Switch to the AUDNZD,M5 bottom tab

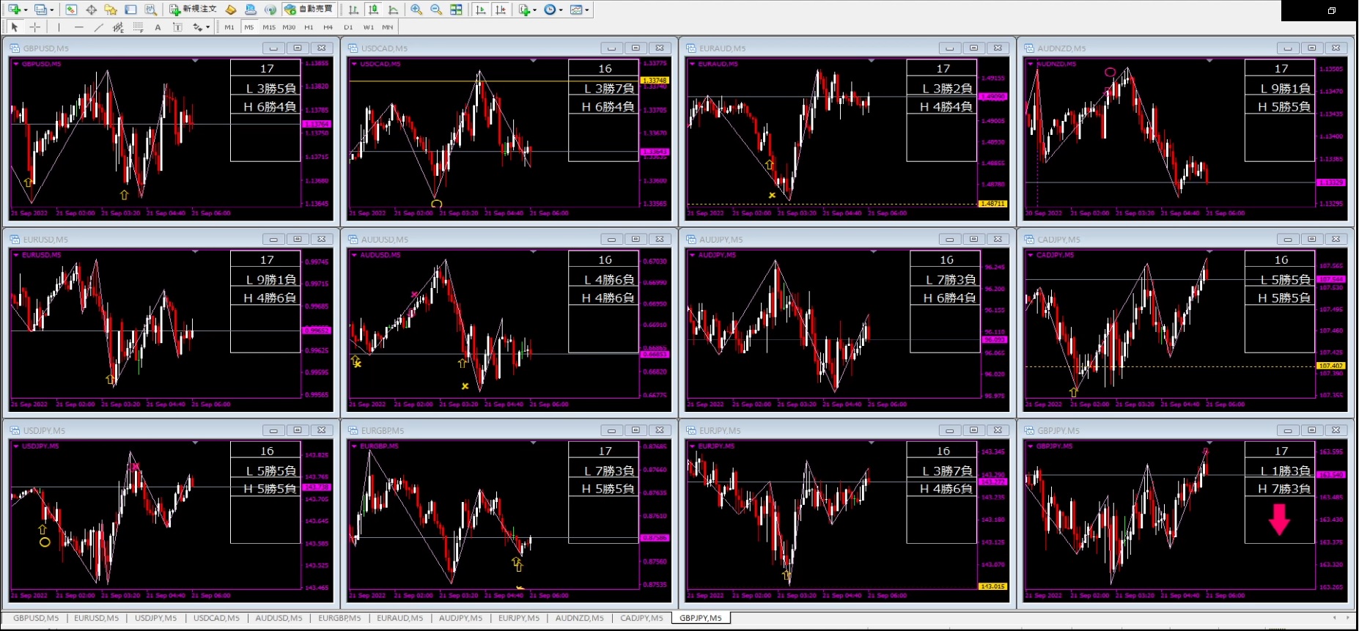pos(579,618)
